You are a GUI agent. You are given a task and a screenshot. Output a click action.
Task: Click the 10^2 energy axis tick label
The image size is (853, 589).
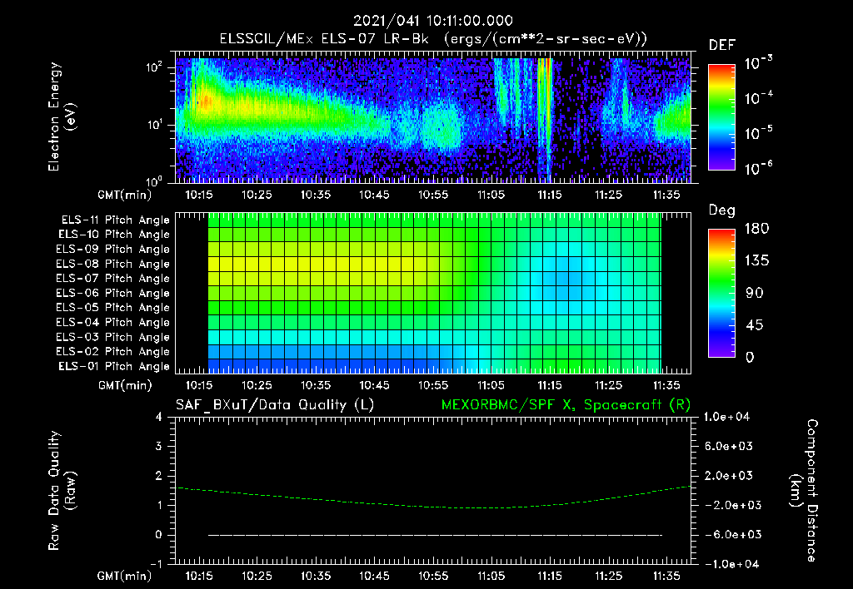coord(154,68)
